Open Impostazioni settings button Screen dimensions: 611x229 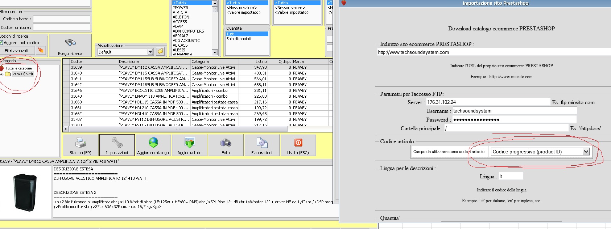117,145
